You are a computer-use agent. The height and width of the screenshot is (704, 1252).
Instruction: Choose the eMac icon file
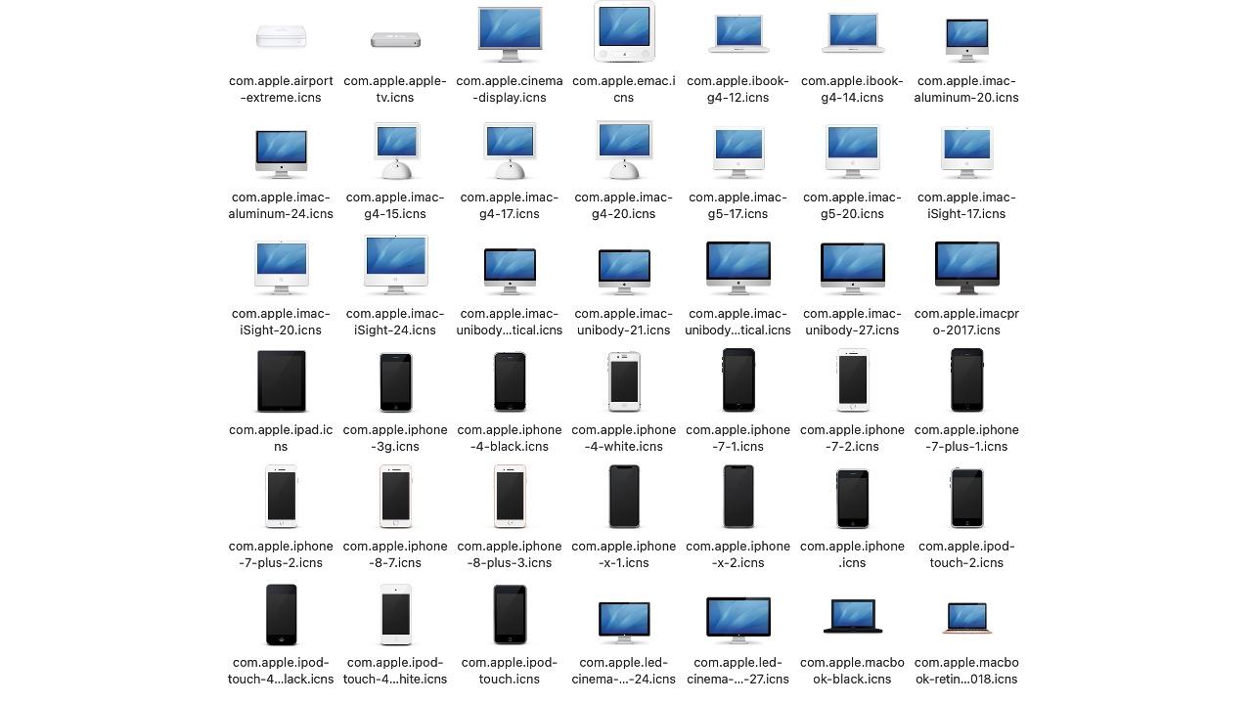(x=624, y=31)
